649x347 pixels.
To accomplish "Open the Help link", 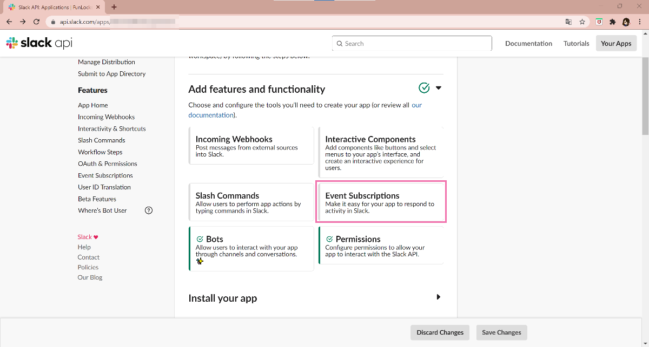I will (84, 247).
